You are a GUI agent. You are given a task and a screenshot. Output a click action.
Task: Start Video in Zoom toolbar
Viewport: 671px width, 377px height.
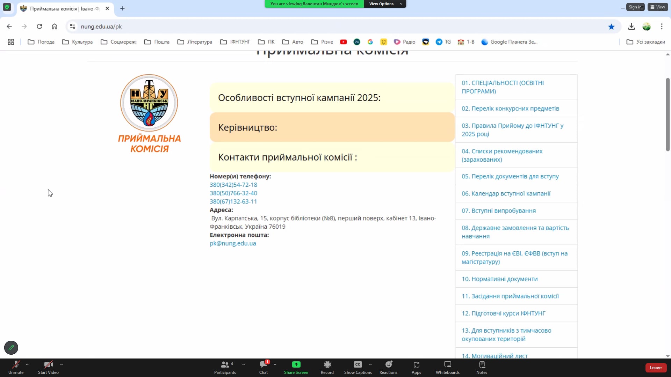[x=48, y=368]
